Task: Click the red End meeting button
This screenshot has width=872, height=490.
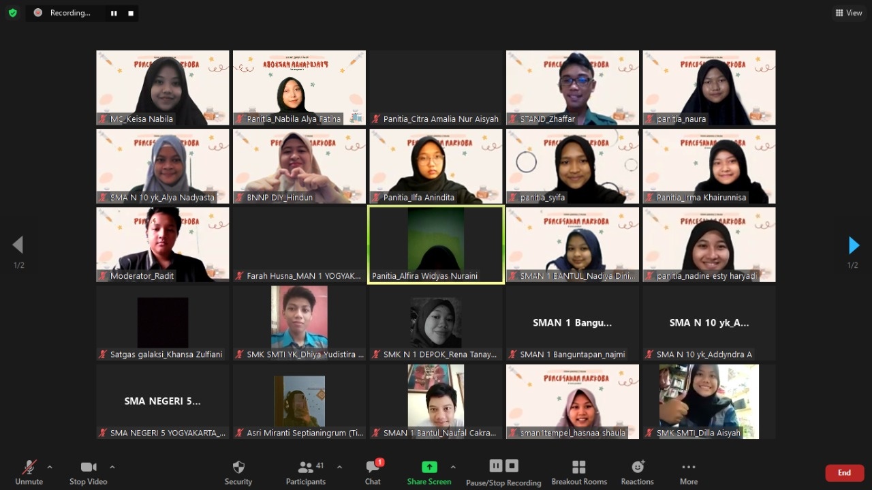Action: click(844, 473)
